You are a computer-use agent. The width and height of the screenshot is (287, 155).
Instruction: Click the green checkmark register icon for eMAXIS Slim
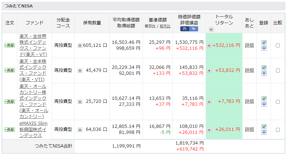264,127
